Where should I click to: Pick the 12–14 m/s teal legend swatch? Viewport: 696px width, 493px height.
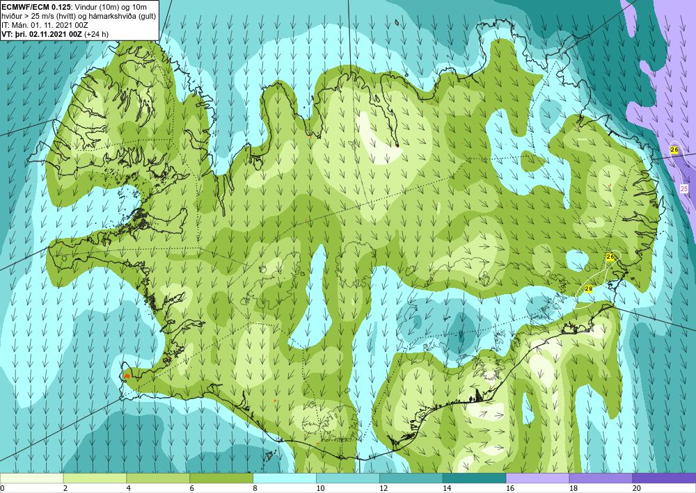point(411,478)
